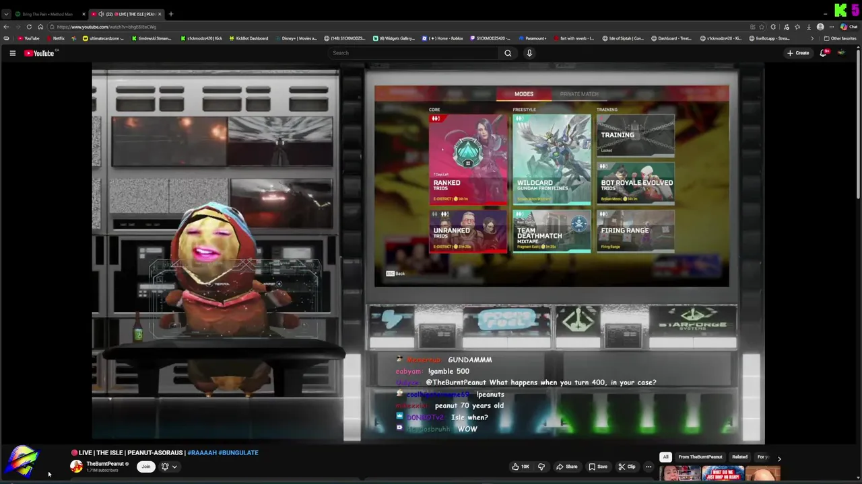Mute the playing tab's audio icon
The image size is (862, 484).
[101, 14]
